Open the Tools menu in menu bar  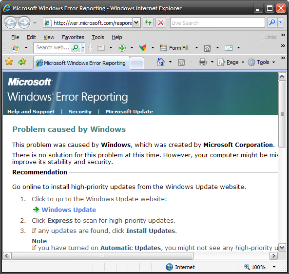(98, 37)
